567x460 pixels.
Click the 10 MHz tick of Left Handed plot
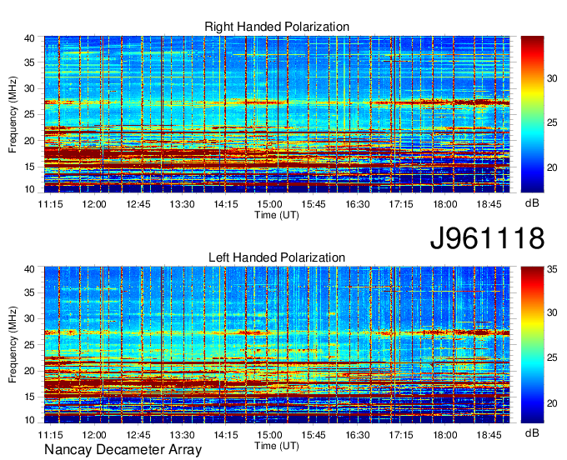29,420
